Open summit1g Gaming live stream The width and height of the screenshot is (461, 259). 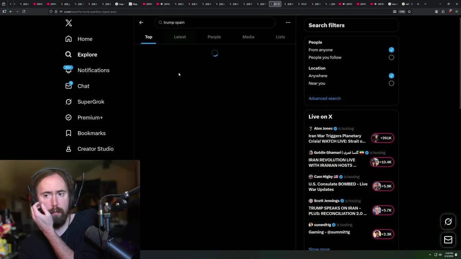point(329,232)
